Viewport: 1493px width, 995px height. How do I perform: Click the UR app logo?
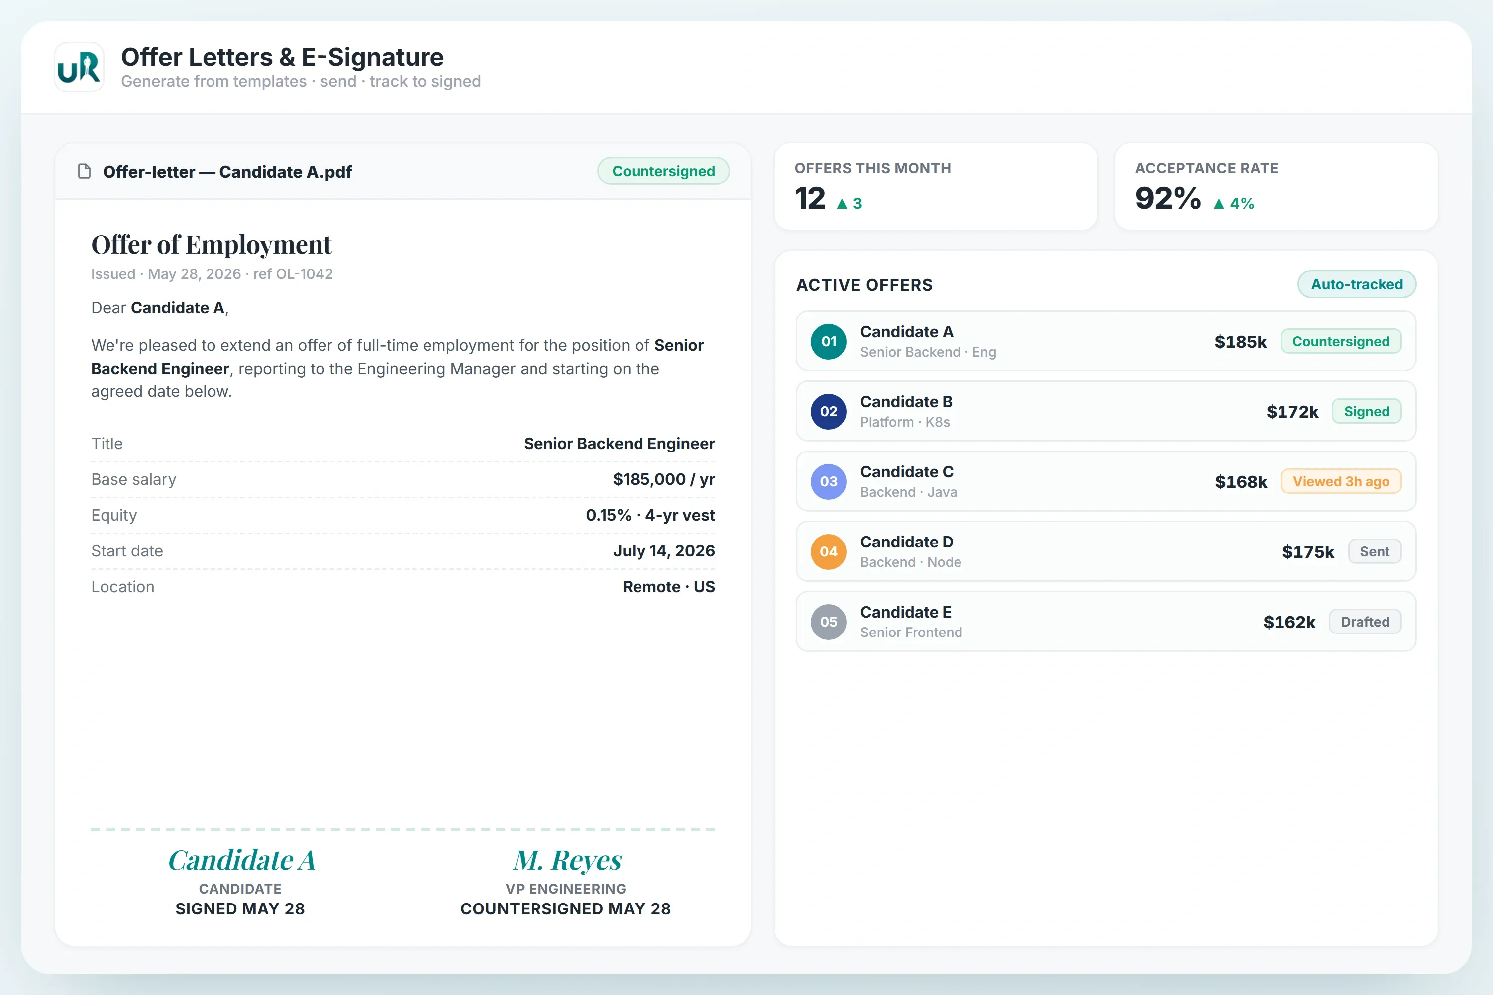(x=79, y=67)
